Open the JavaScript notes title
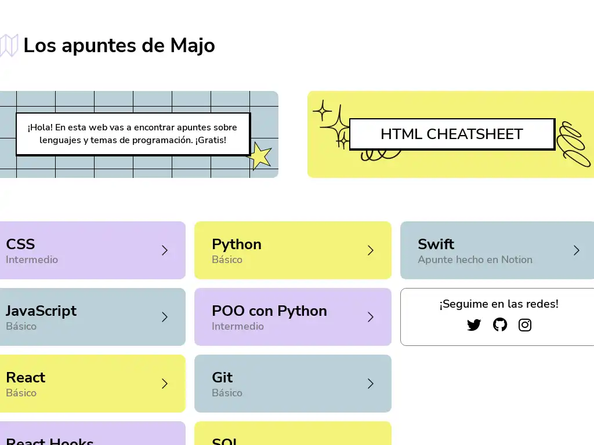The height and width of the screenshot is (445, 594). pyautogui.click(x=41, y=311)
